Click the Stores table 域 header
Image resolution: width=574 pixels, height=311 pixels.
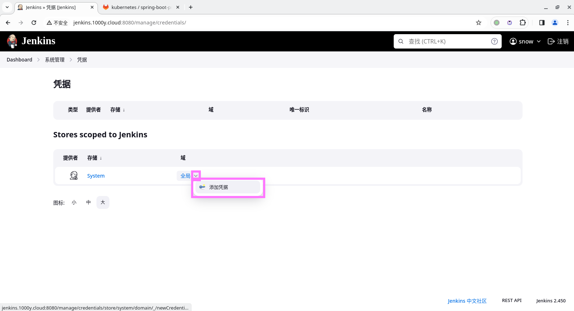(x=183, y=158)
